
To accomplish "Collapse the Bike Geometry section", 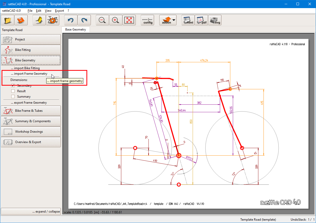I will click(31, 60).
